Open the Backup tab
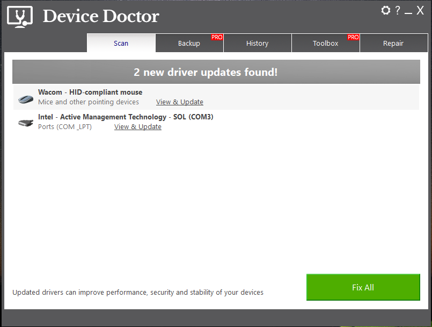 pos(189,43)
